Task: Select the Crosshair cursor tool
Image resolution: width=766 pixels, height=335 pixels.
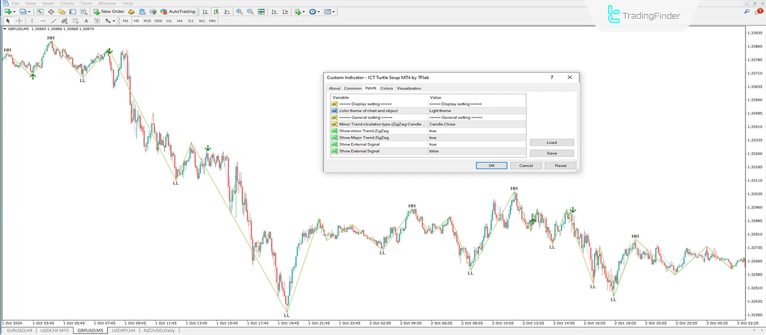Action: coord(19,21)
